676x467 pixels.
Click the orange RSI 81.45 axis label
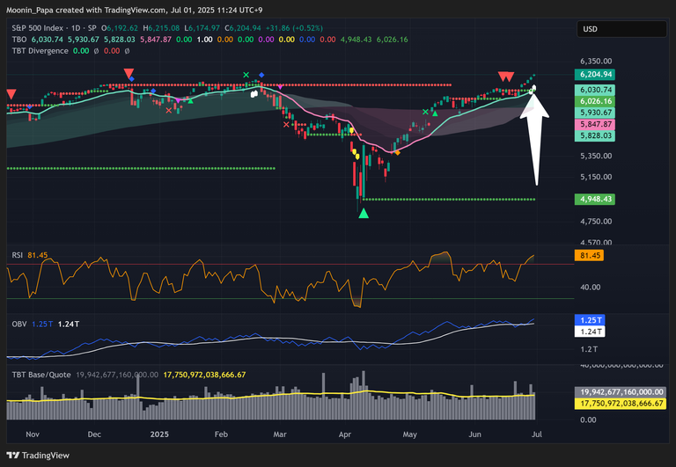click(590, 255)
